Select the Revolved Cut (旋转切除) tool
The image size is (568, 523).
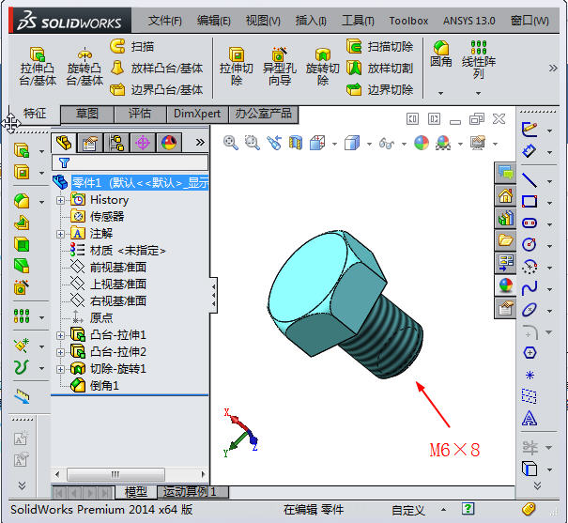[322, 54]
